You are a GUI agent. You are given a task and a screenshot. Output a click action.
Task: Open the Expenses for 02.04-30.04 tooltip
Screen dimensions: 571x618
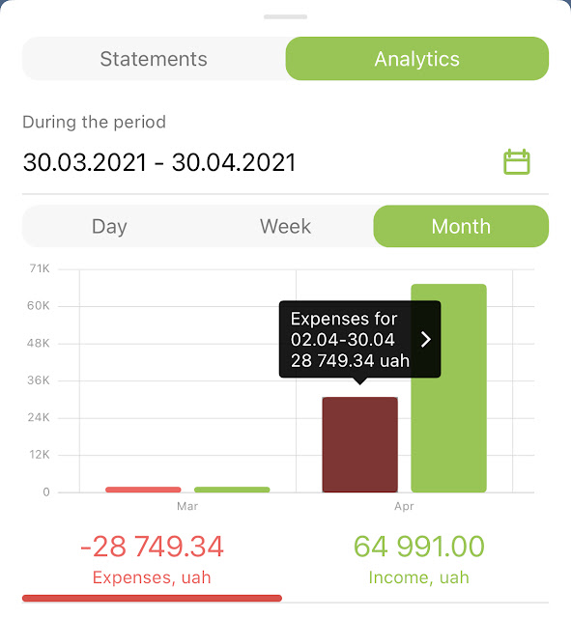[x=360, y=339]
